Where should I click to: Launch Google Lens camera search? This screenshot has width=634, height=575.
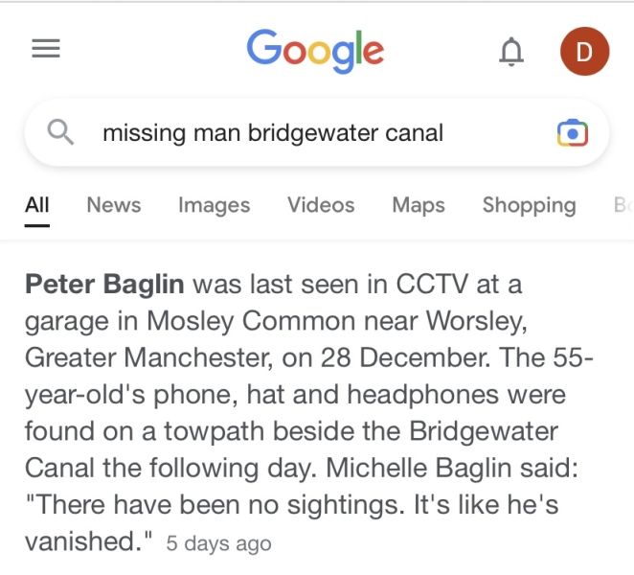[x=572, y=133]
